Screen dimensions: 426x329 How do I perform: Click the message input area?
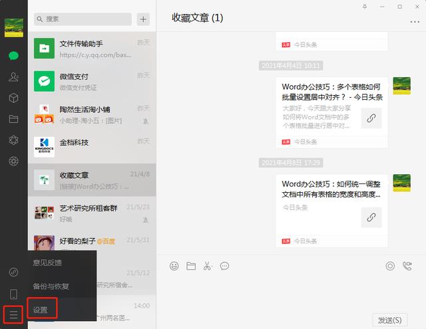(x=291, y=293)
